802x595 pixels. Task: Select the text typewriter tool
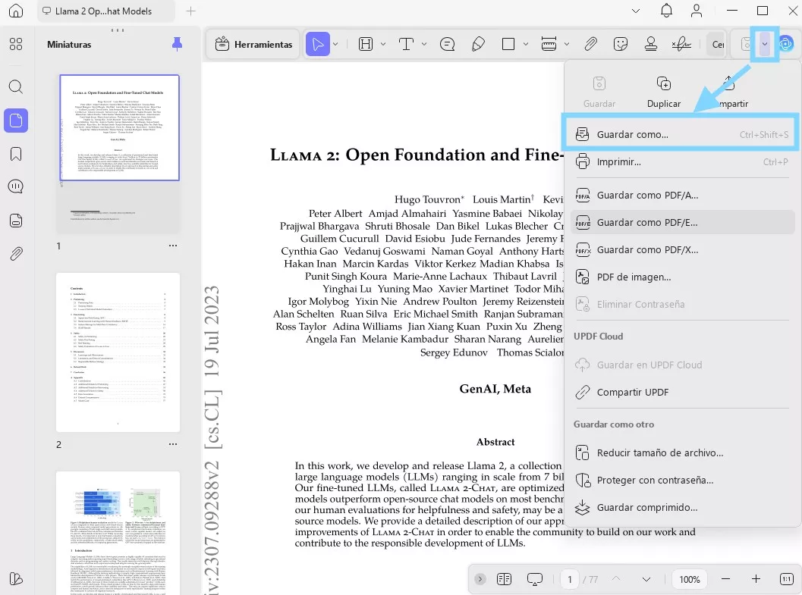pyautogui.click(x=406, y=45)
